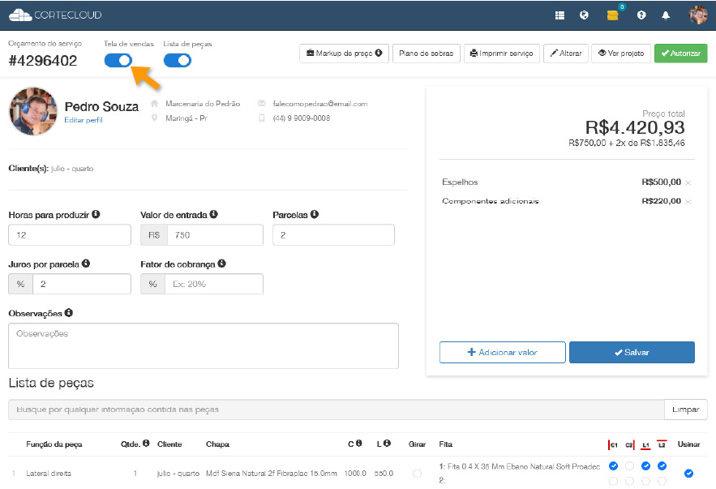Viewport: 716px width, 489px height.
Task: Click the C1 edge band header icon
Action: [x=613, y=444]
